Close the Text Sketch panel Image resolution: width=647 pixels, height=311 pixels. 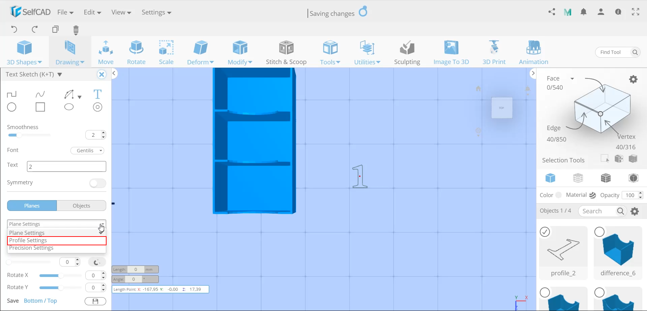(x=101, y=74)
